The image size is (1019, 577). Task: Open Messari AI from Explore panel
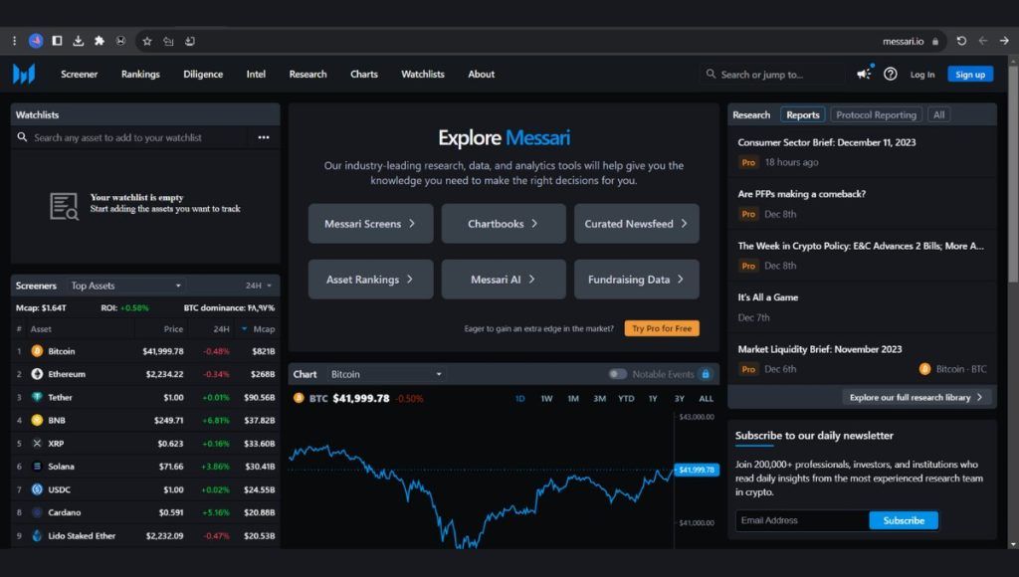(504, 280)
